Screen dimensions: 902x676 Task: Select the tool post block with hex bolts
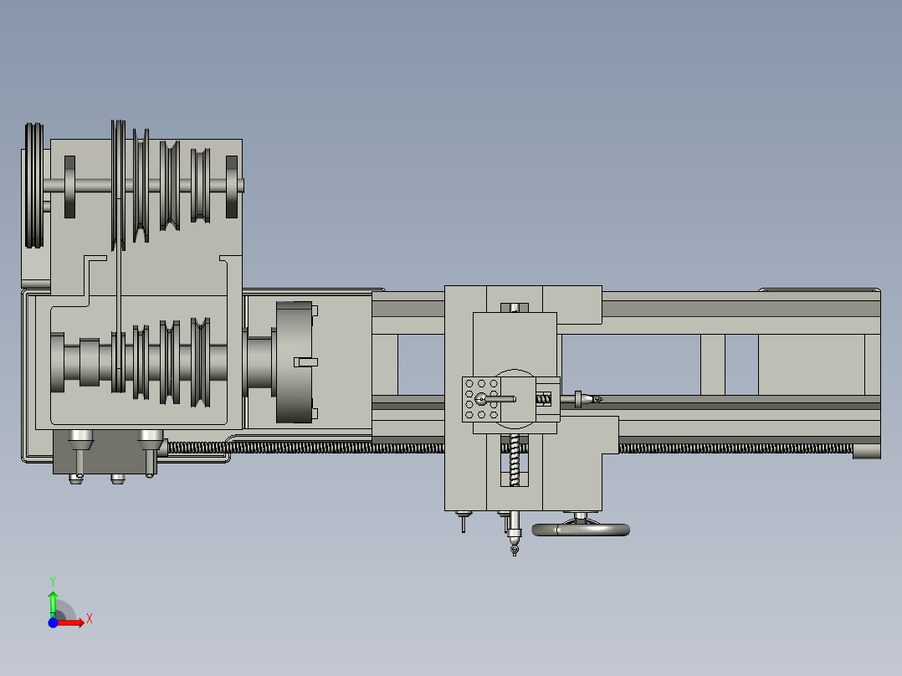[481, 399]
